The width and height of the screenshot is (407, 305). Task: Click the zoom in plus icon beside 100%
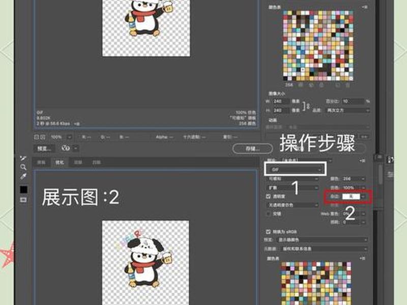coord(43,137)
